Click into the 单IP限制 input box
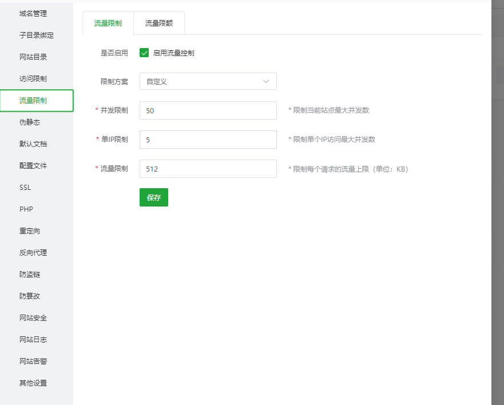The height and width of the screenshot is (405, 504). [x=208, y=140]
